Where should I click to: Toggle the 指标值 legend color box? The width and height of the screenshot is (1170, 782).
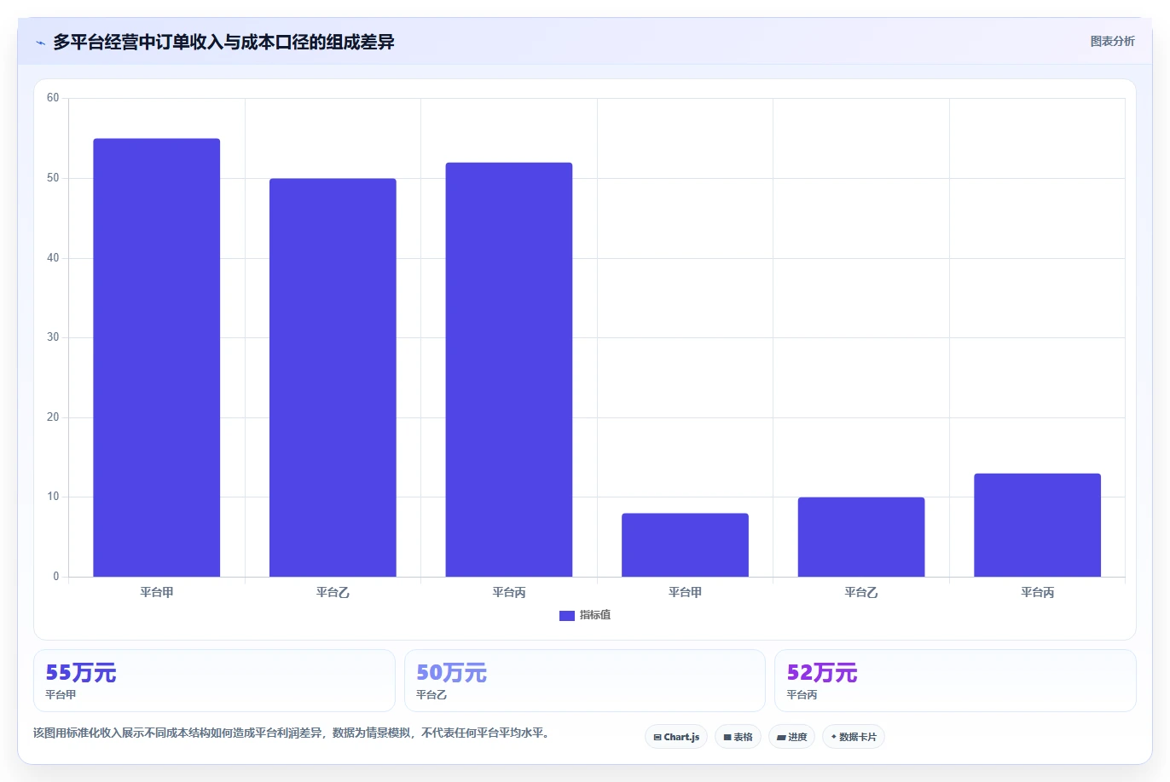click(566, 615)
